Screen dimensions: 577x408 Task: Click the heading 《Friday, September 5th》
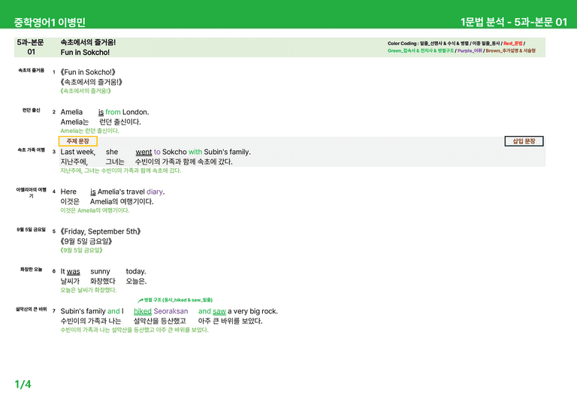(x=101, y=231)
